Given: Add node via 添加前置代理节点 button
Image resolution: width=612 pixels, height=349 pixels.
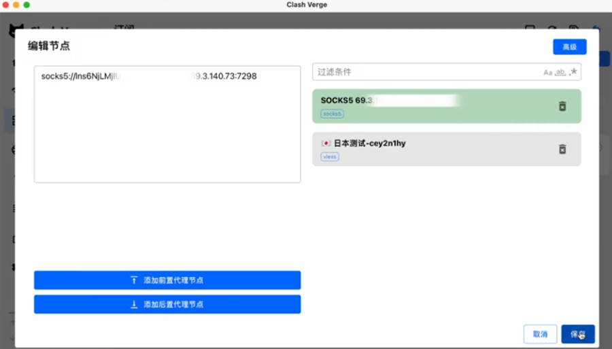Looking at the screenshot, I should 167,280.
